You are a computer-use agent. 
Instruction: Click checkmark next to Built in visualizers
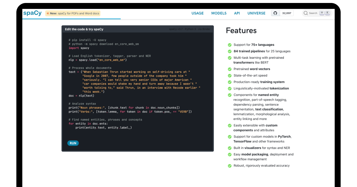click(x=230, y=148)
